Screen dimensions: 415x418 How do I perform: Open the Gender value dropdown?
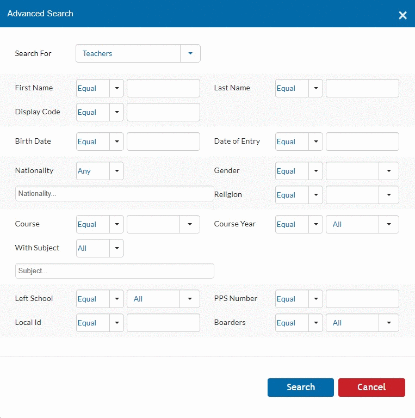[x=362, y=171]
